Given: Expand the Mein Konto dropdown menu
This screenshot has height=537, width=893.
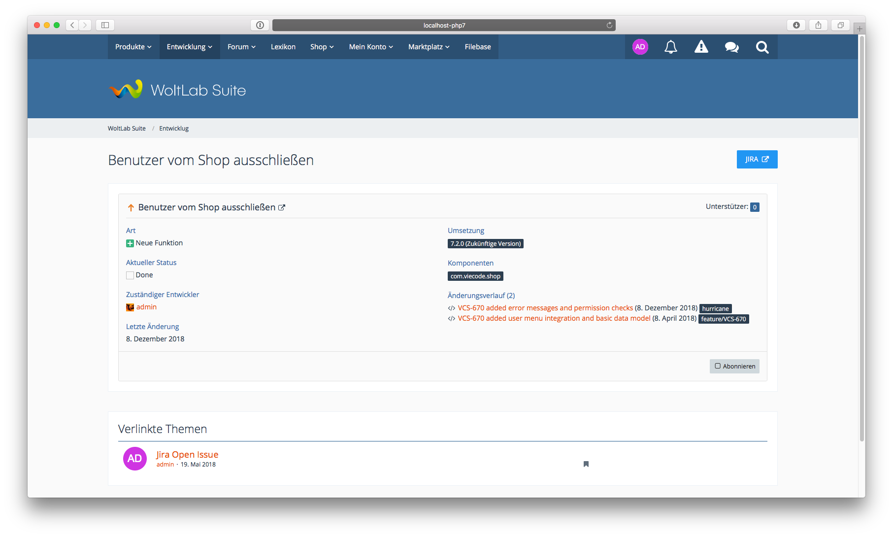Looking at the screenshot, I should coord(371,47).
